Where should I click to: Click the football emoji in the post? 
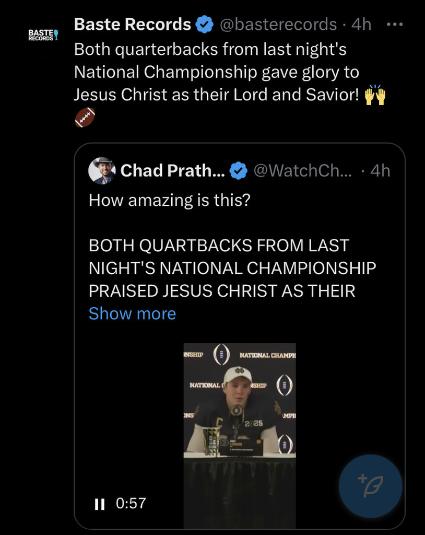[85, 118]
